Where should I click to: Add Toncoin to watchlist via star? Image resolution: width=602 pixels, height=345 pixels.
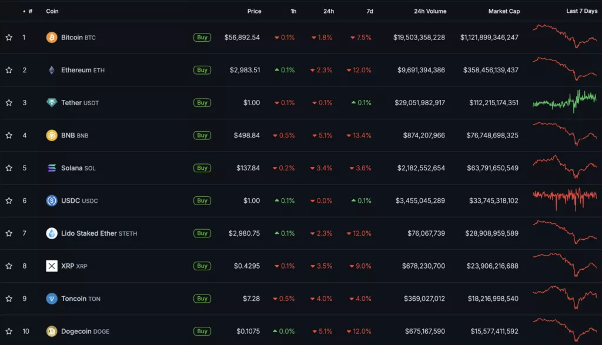[9, 298]
